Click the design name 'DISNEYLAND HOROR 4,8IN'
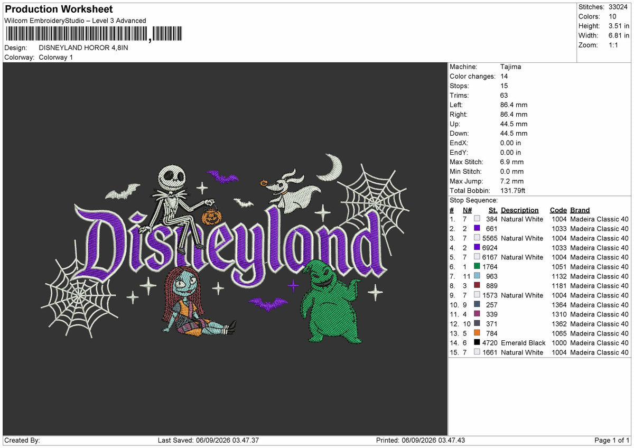Image resolution: width=634 pixels, height=448 pixels. pos(83,48)
